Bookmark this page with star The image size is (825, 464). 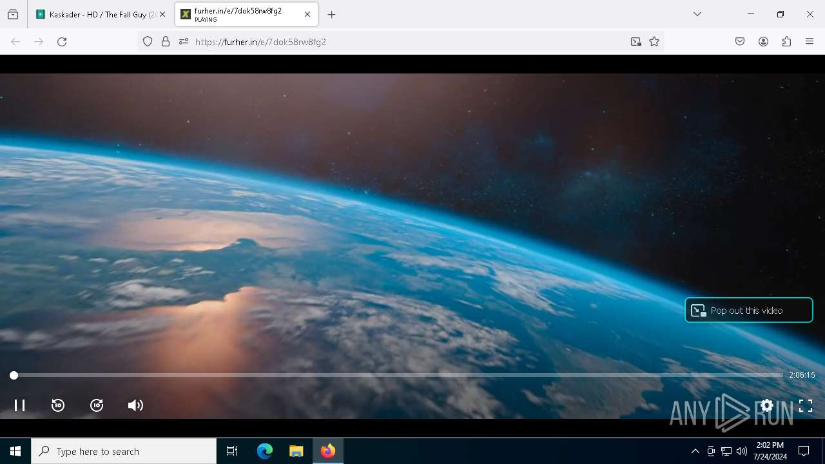point(654,42)
